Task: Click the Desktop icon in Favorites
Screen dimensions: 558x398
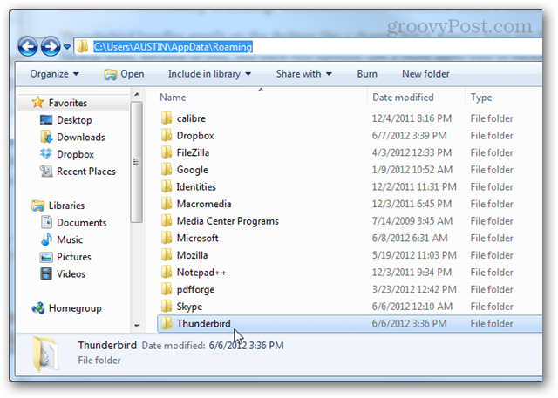Action: pos(46,120)
